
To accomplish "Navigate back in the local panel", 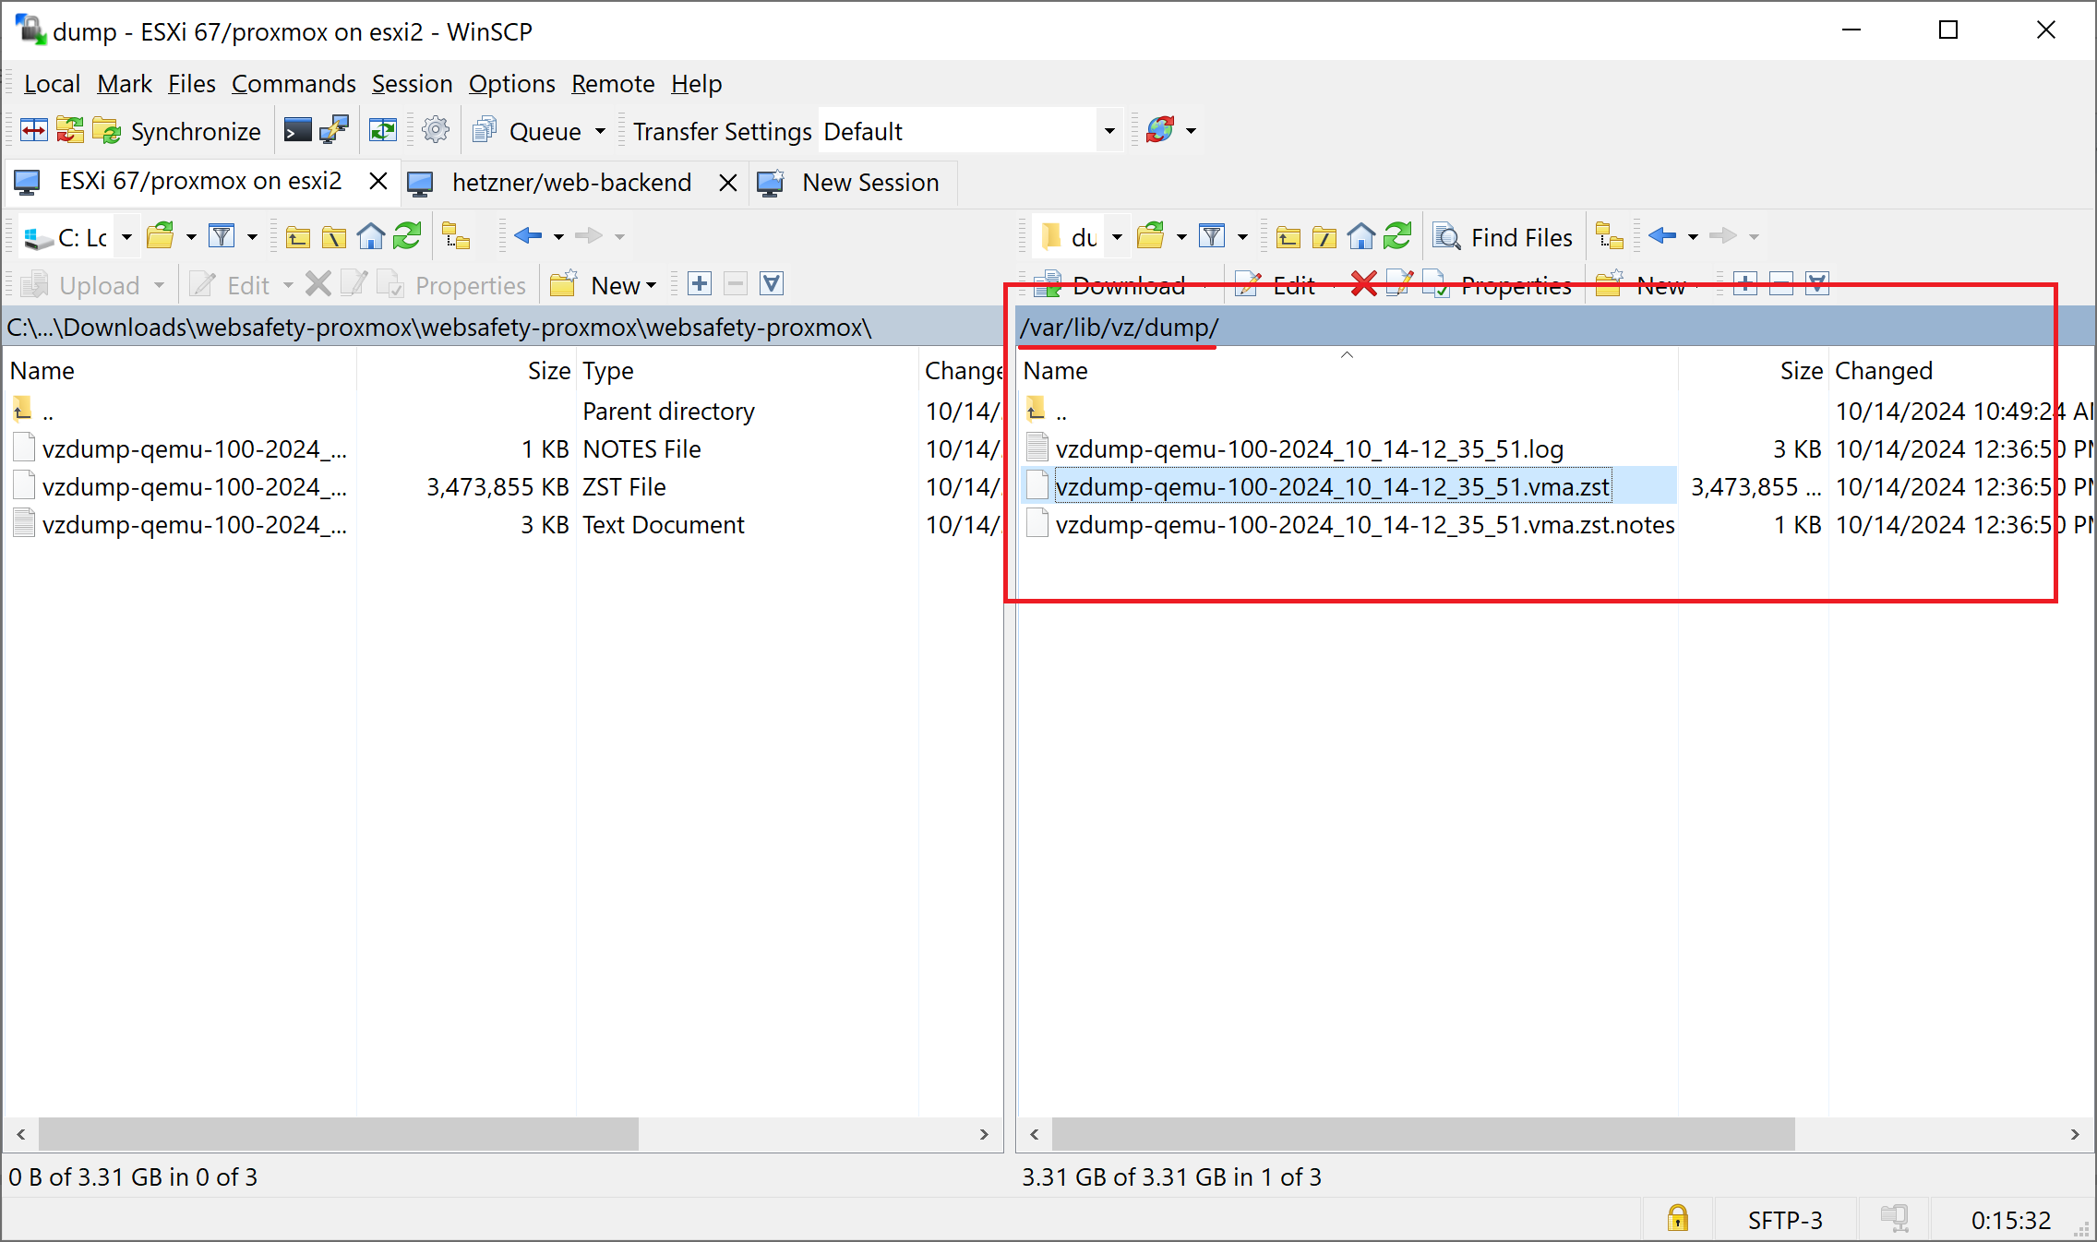I will (528, 237).
